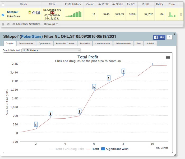The image size is (185, 159).
Task: Click the significant win marker at game 7
Action: pos(109,78)
